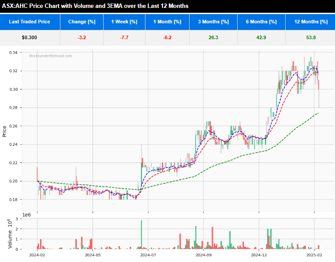Click the volume axis label 3
Viewport: 335px width, 262px height.
click(17, 219)
